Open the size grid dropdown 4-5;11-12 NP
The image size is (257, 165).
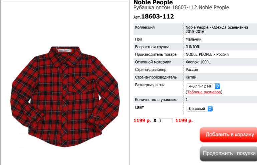coord(203,86)
